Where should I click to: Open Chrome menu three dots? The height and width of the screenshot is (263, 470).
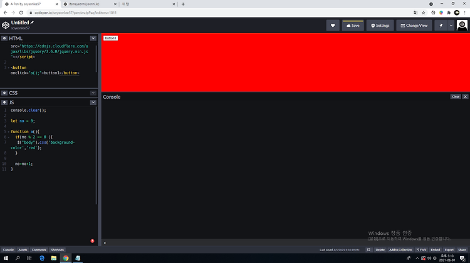[x=464, y=12]
